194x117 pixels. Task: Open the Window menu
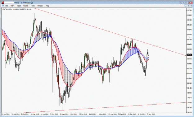(40, 6)
